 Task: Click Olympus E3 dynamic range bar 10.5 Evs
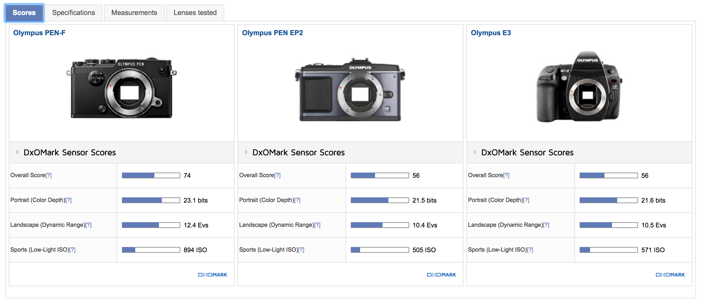pos(609,225)
